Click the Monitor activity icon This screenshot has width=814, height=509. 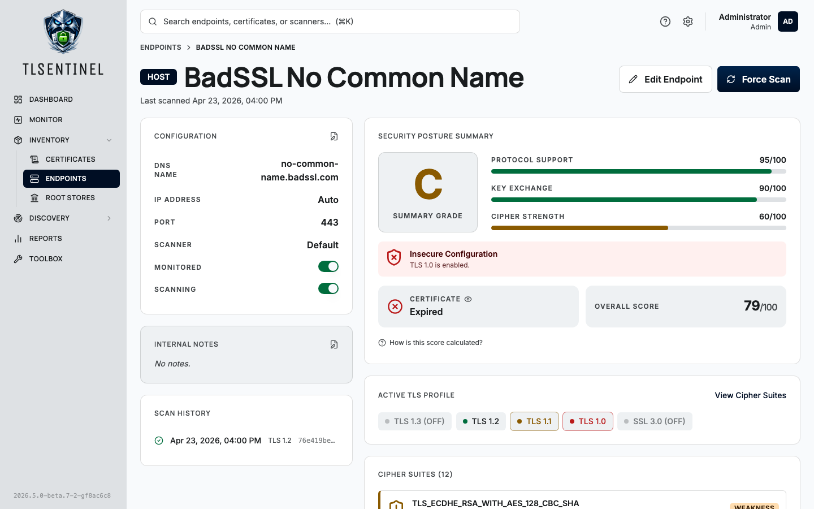click(x=18, y=120)
